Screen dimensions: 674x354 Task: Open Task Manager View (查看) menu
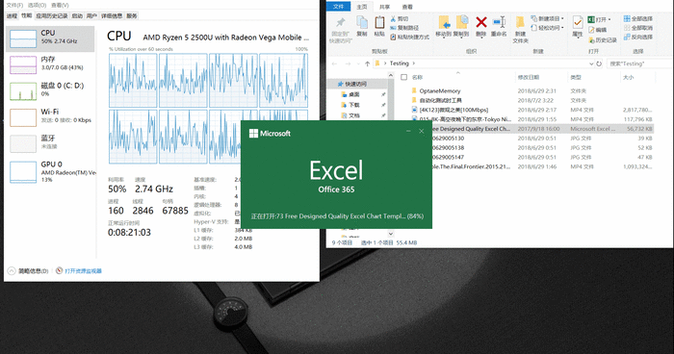pos(60,5)
